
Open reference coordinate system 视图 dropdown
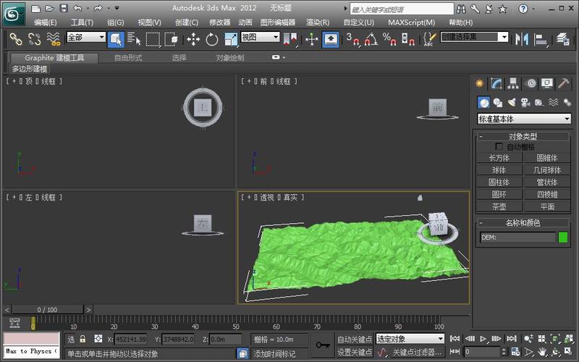(x=261, y=37)
